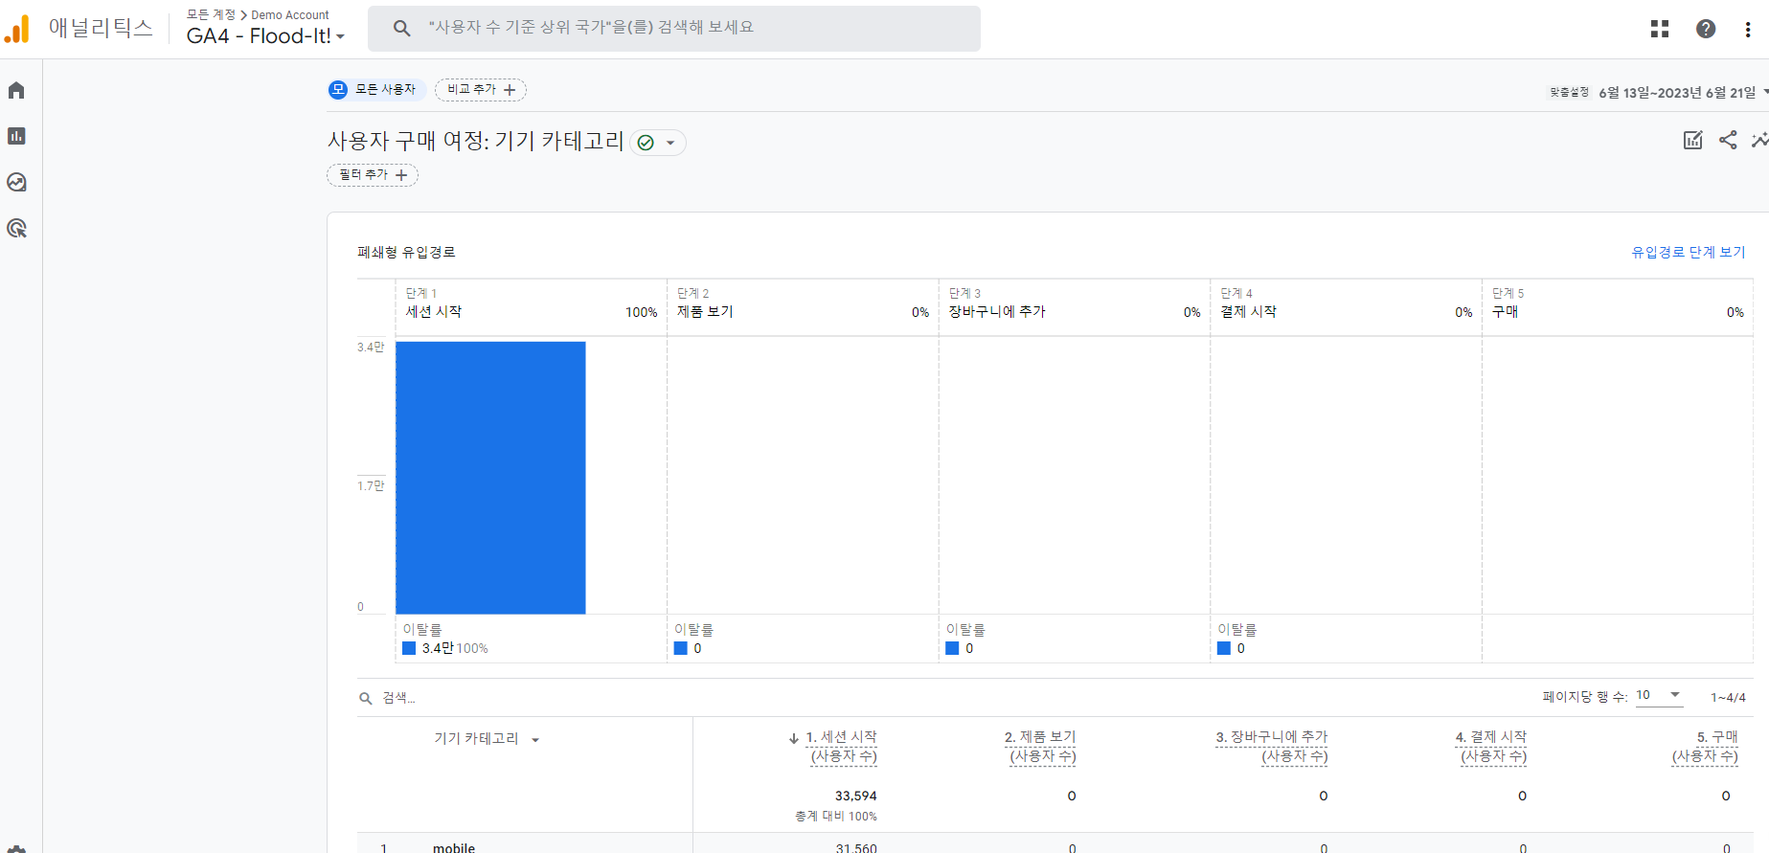Image resolution: width=1769 pixels, height=853 pixels.
Task: Click the 모든 계정 breadcrumb
Action: click(x=211, y=14)
